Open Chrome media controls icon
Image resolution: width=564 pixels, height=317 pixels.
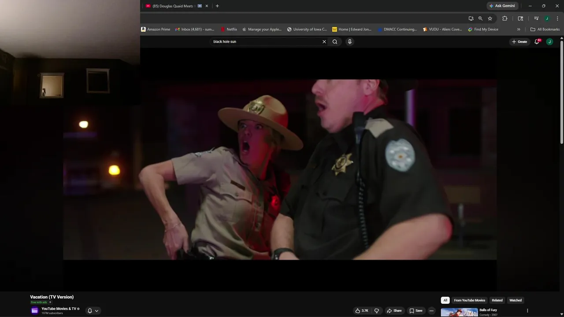tap(536, 18)
